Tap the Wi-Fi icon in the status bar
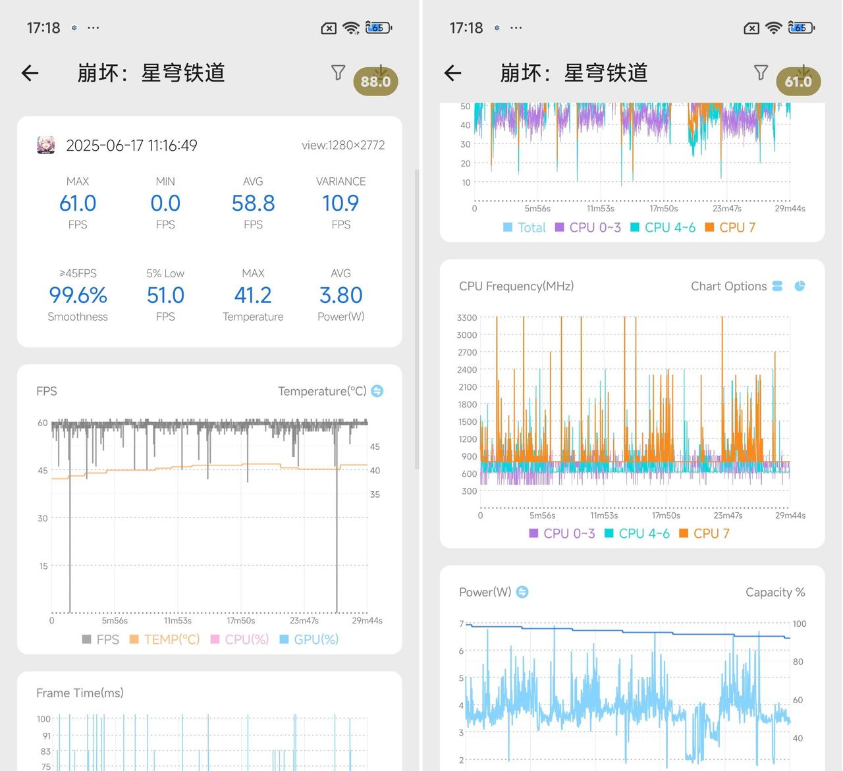Image resolution: width=843 pixels, height=771 pixels. pos(351,28)
